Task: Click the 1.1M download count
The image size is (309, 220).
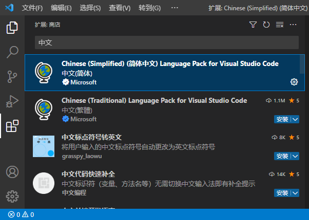Action: (279, 101)
